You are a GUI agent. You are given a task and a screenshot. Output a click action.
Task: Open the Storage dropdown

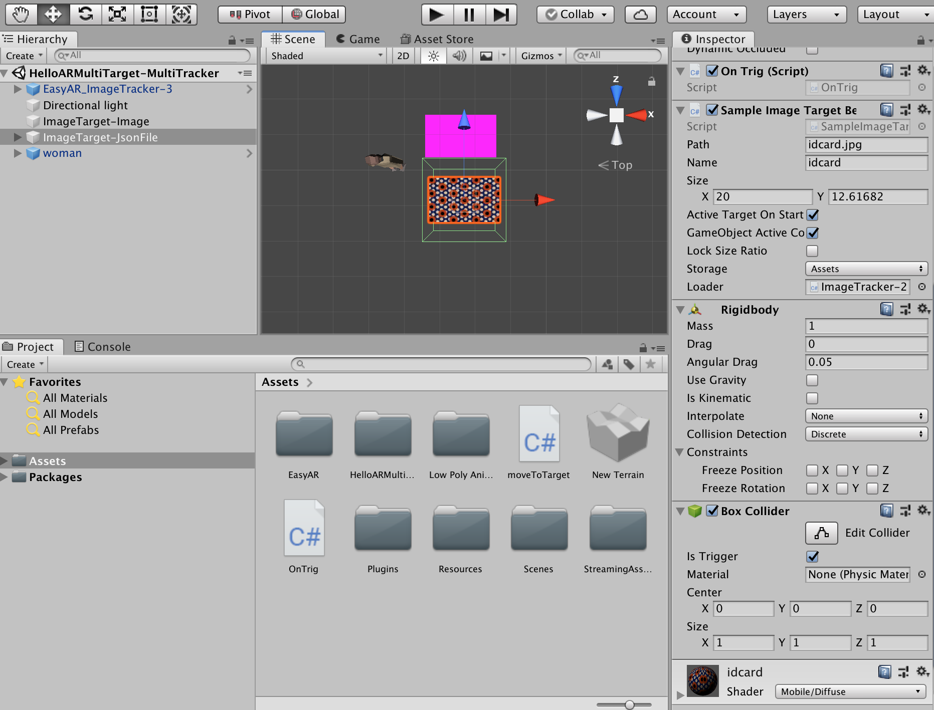tap(866, 269)
